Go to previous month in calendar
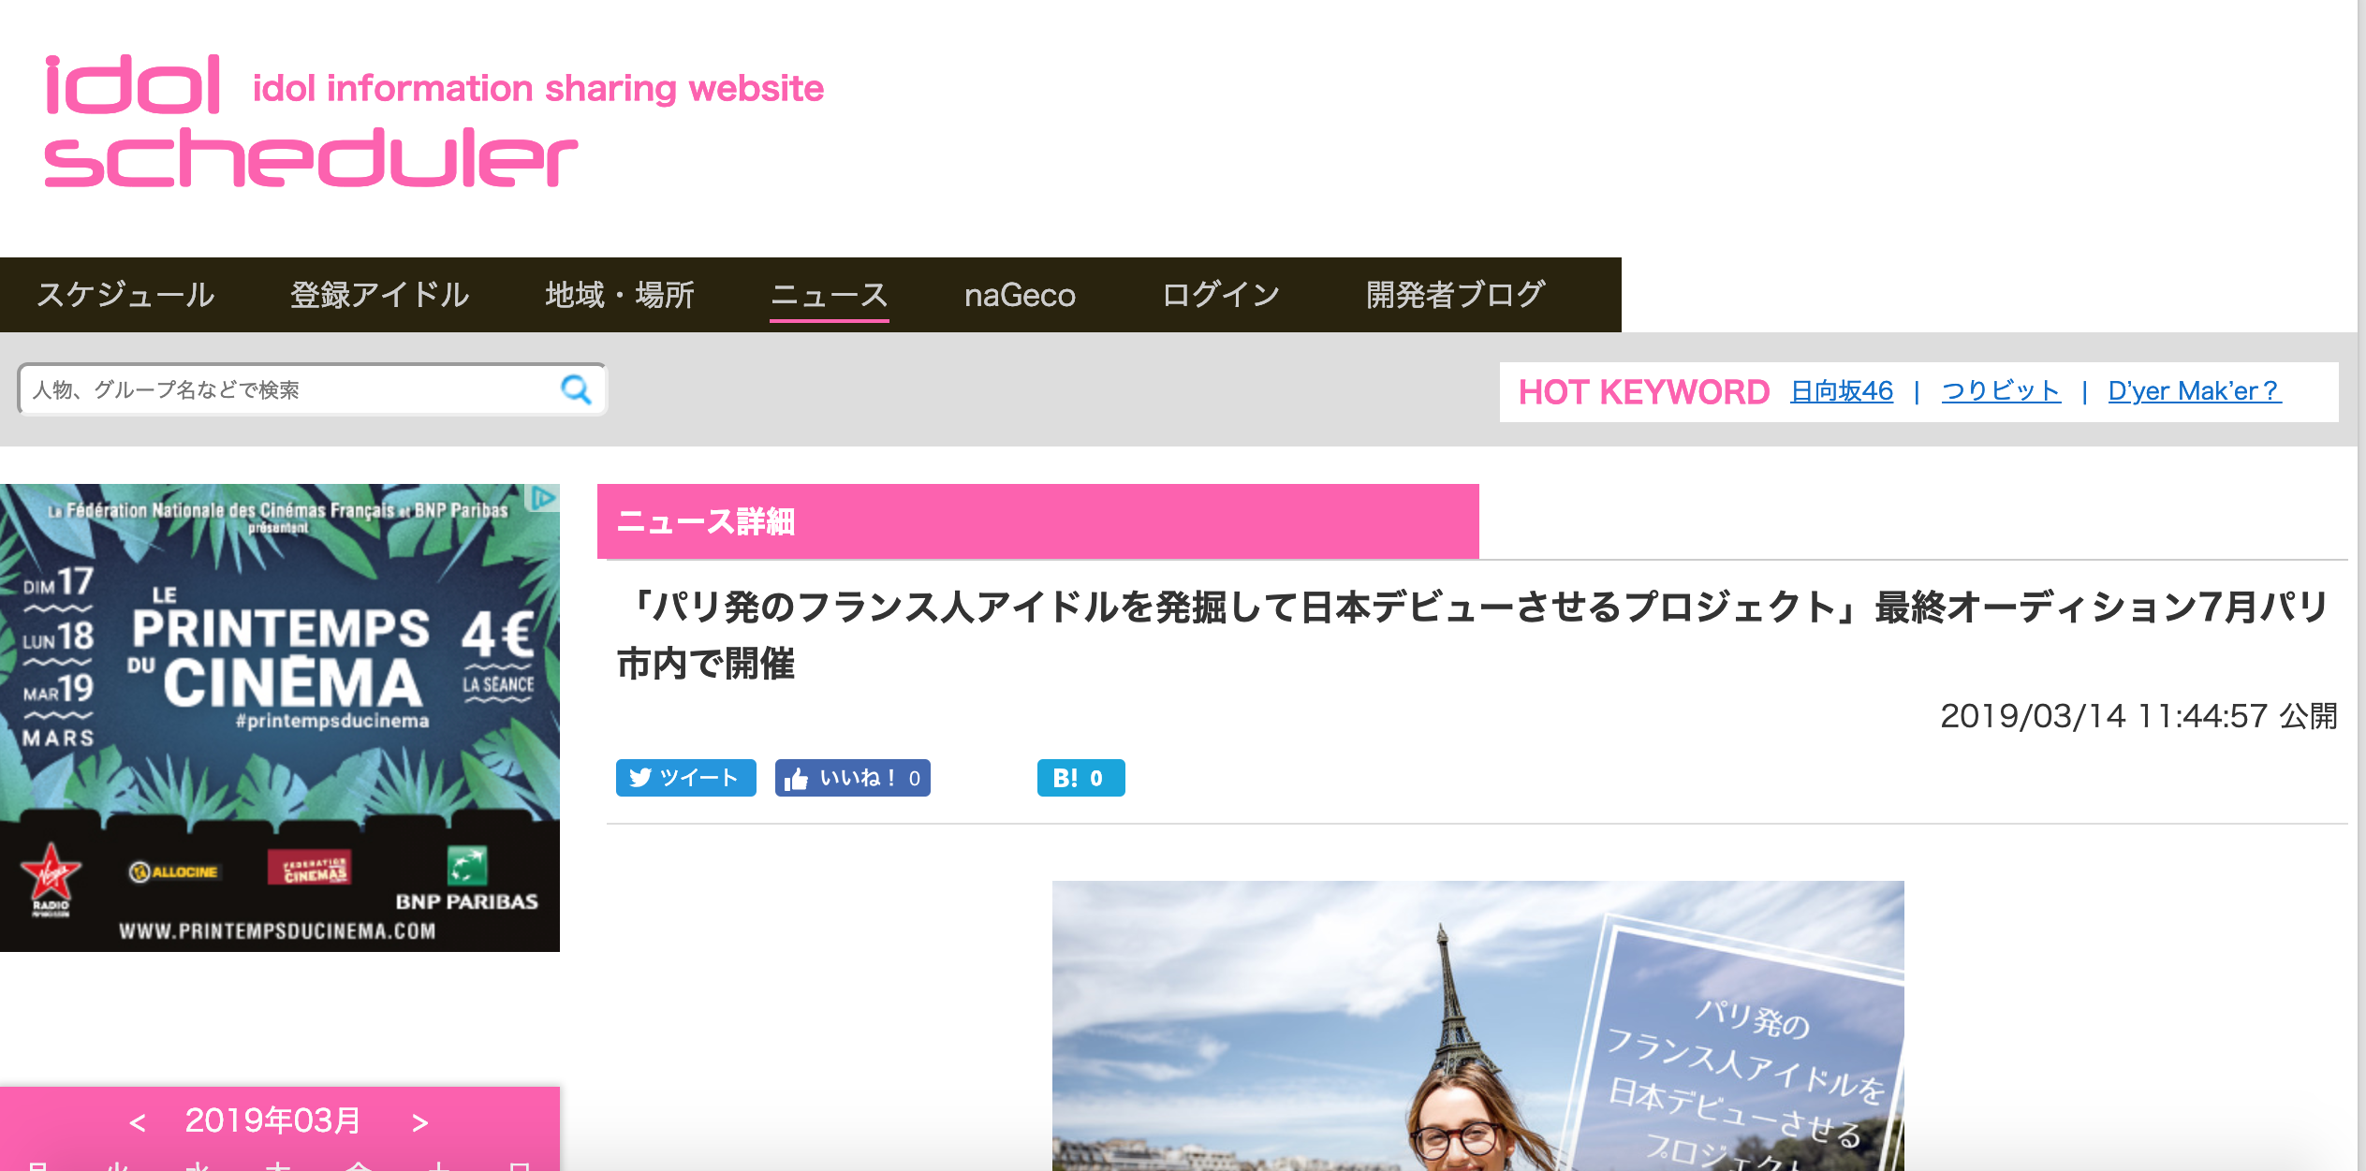This screenshot has height=1171, width=2366. pyautogui.click(x=138, y=1121)
